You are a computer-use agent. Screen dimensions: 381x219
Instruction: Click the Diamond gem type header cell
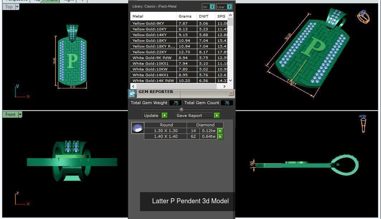tap(205, 125)
